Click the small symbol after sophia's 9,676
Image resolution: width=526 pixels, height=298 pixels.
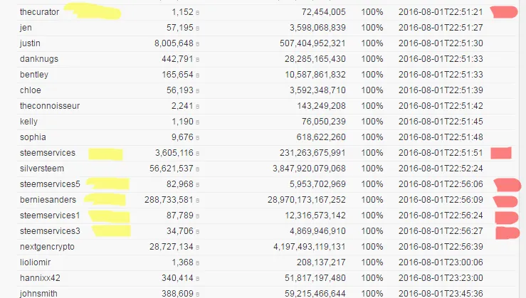tap(198, 138)
